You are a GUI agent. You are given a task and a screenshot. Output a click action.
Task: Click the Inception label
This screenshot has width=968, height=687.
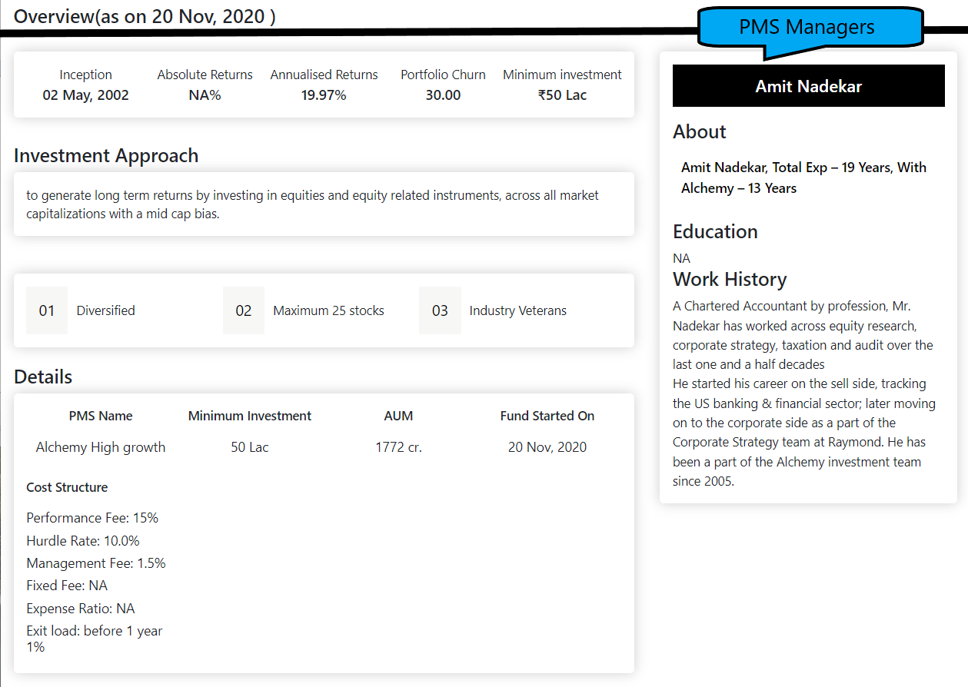tap(86, 75)
